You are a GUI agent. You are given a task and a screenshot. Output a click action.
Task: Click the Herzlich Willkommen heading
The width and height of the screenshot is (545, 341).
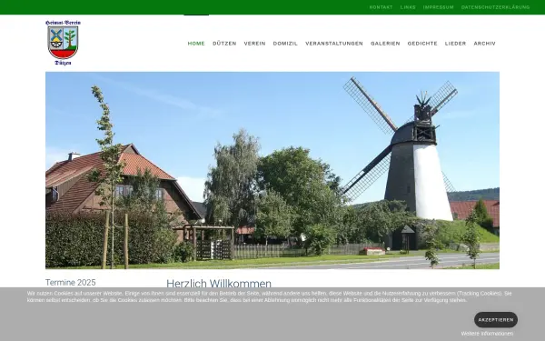pyautogui.click(x=219, y=283)
